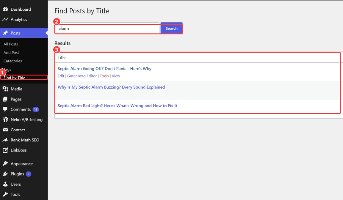Click the Analytics chart icon

click(x=5, y=19)
